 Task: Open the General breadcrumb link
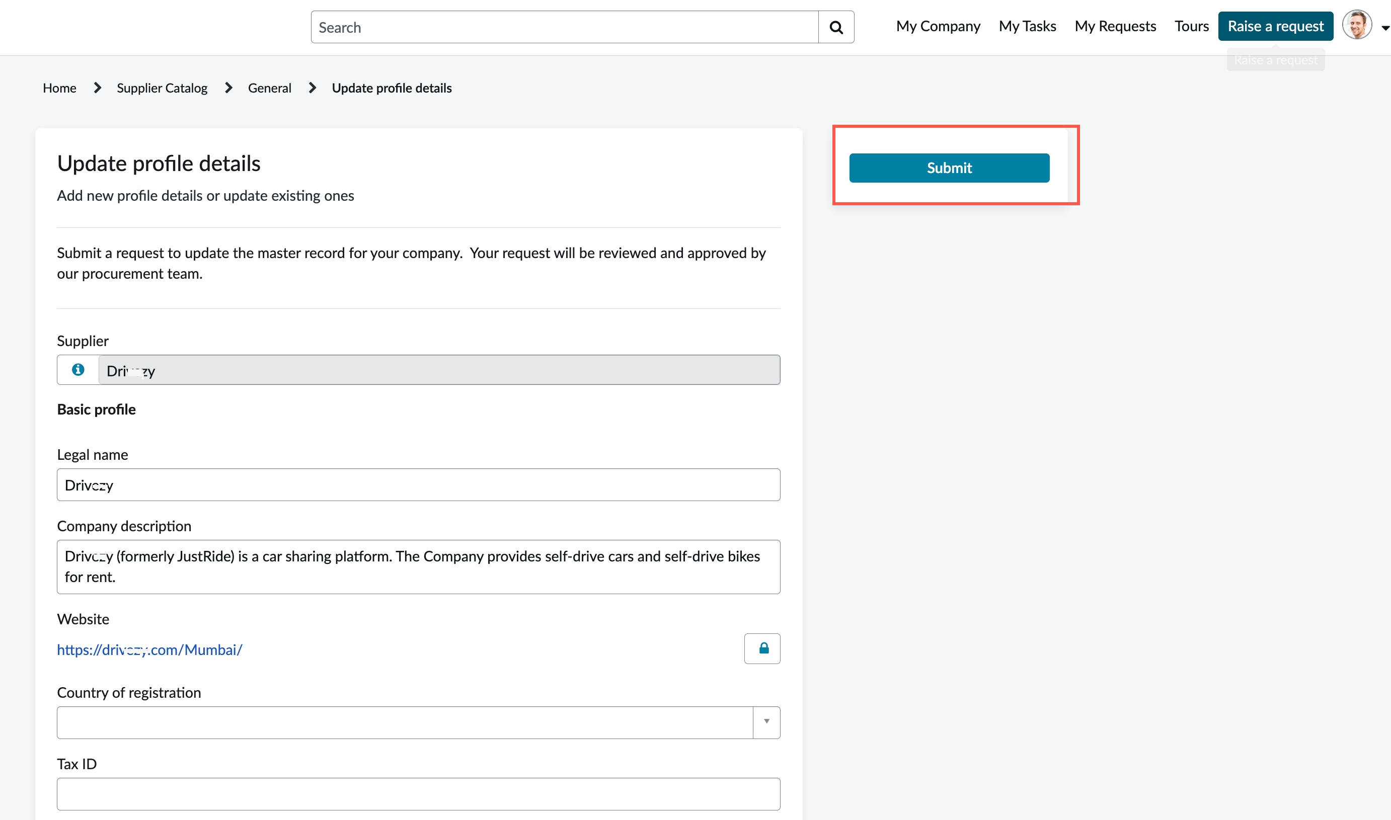[269, 88]
